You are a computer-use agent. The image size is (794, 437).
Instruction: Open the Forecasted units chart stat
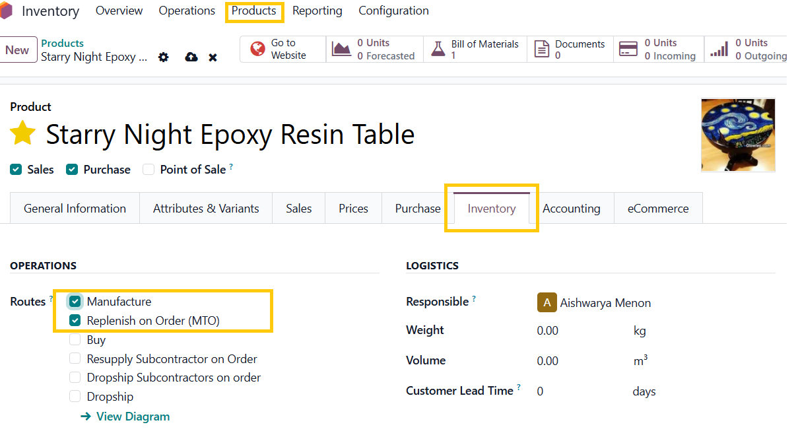373,50
